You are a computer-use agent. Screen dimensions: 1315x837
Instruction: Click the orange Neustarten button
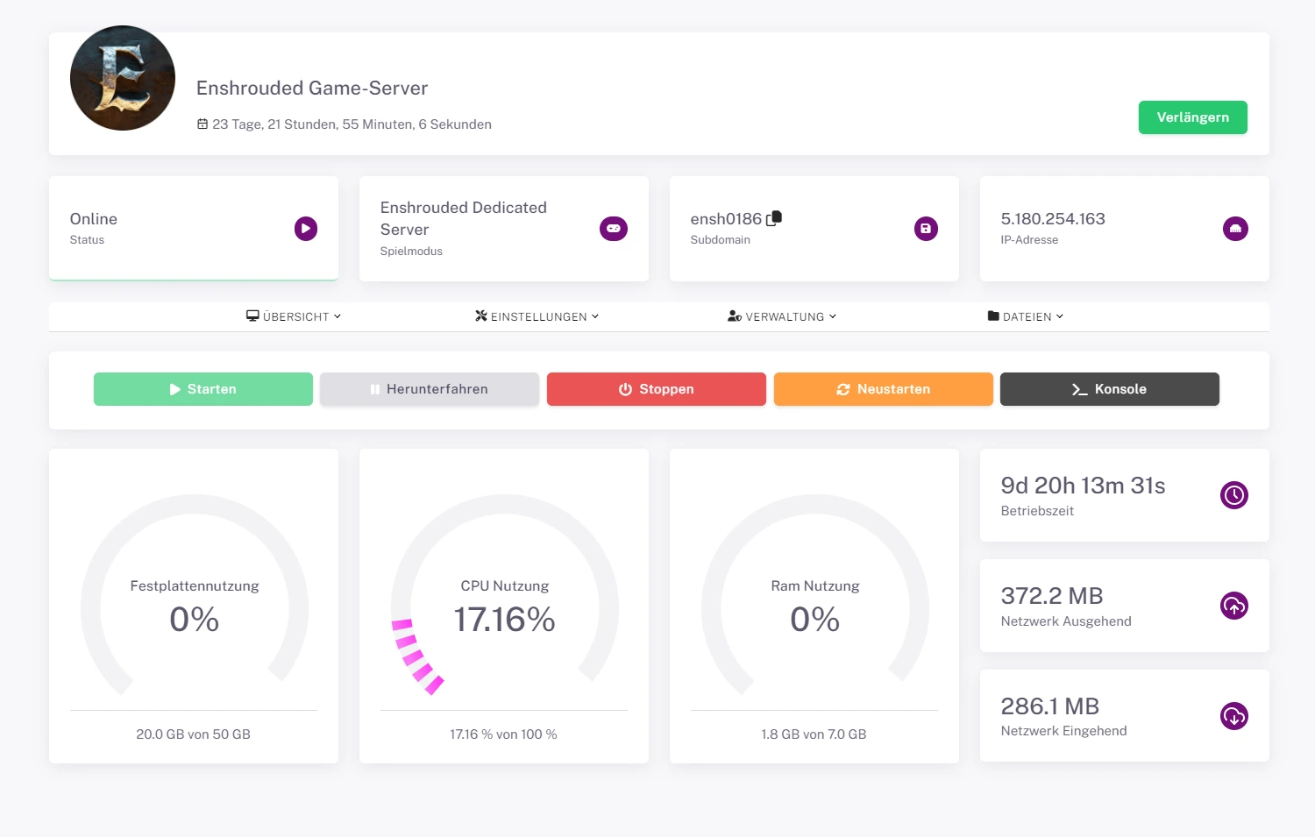[884, 389]
